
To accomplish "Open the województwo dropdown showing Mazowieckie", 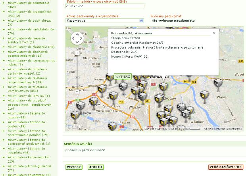I will pyautogui.click(x=105, y=21).
